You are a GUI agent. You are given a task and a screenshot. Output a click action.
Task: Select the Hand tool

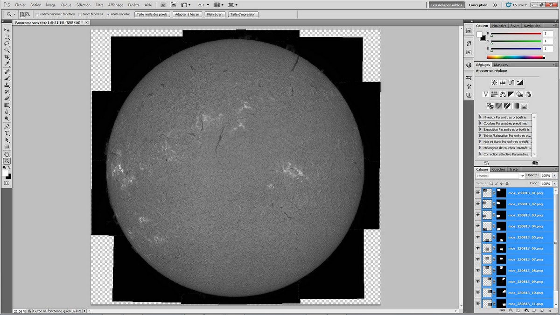pyautogui.click(x=7, y=154)
